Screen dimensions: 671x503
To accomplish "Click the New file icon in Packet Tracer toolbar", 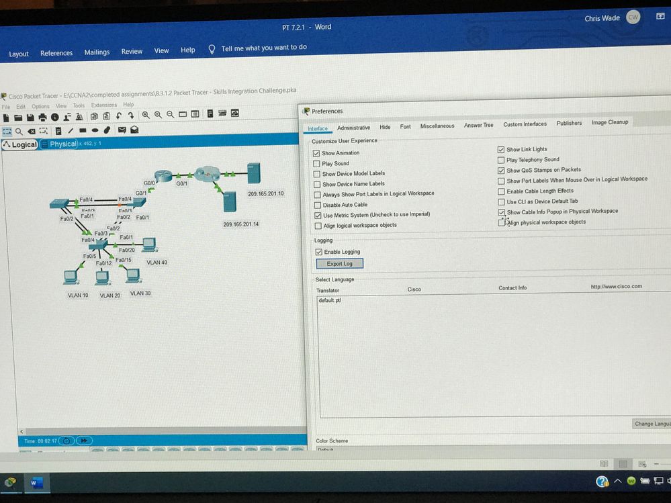I will 6,118.
